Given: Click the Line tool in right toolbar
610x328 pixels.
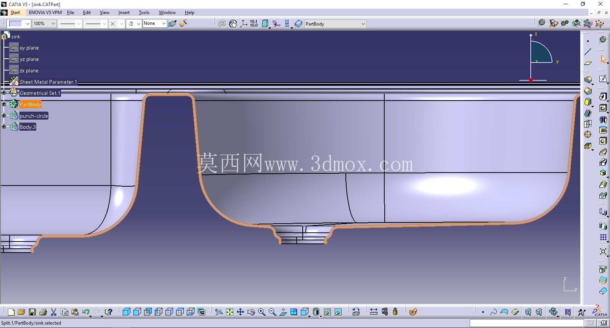Looking at the screenshot, I should [588, 52].
